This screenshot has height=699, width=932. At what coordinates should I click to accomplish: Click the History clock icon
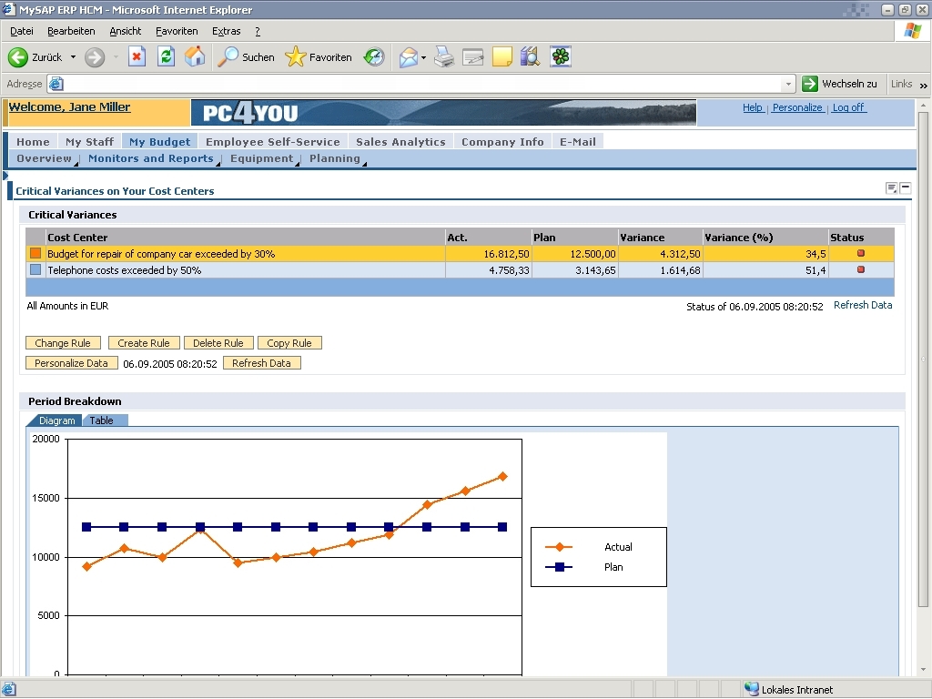[374, 57]
